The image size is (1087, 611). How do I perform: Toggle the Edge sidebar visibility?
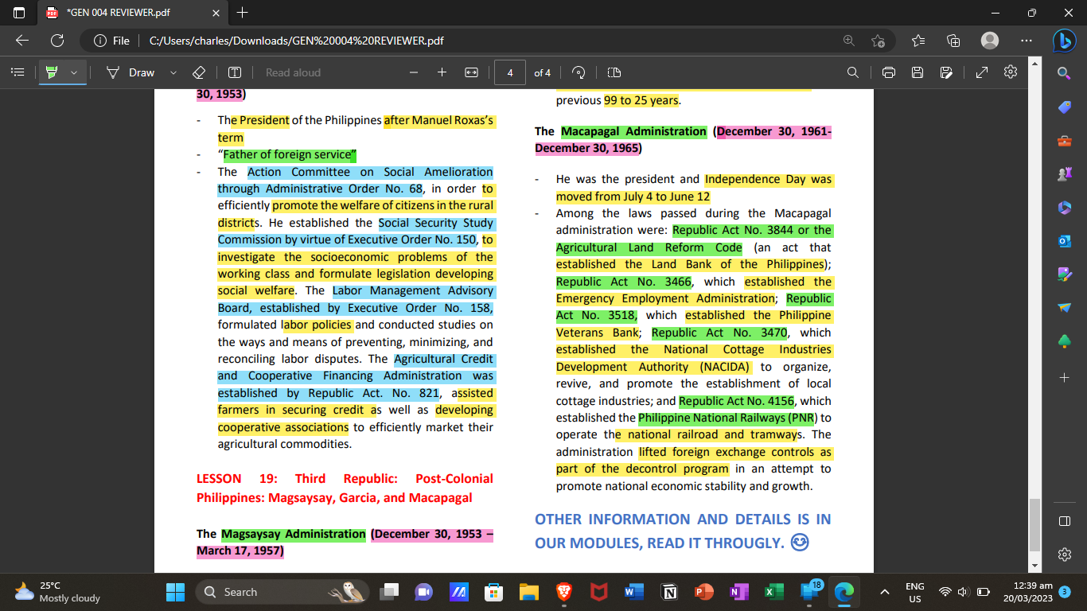pyautogui.click(x=1065, y=521)
